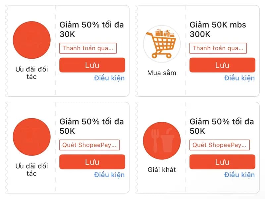Click the Thanh toán qua label on mbs 300K voucher
Image resolution: width=265 pixels, height=199 pixels.
(x=218, y=48)
